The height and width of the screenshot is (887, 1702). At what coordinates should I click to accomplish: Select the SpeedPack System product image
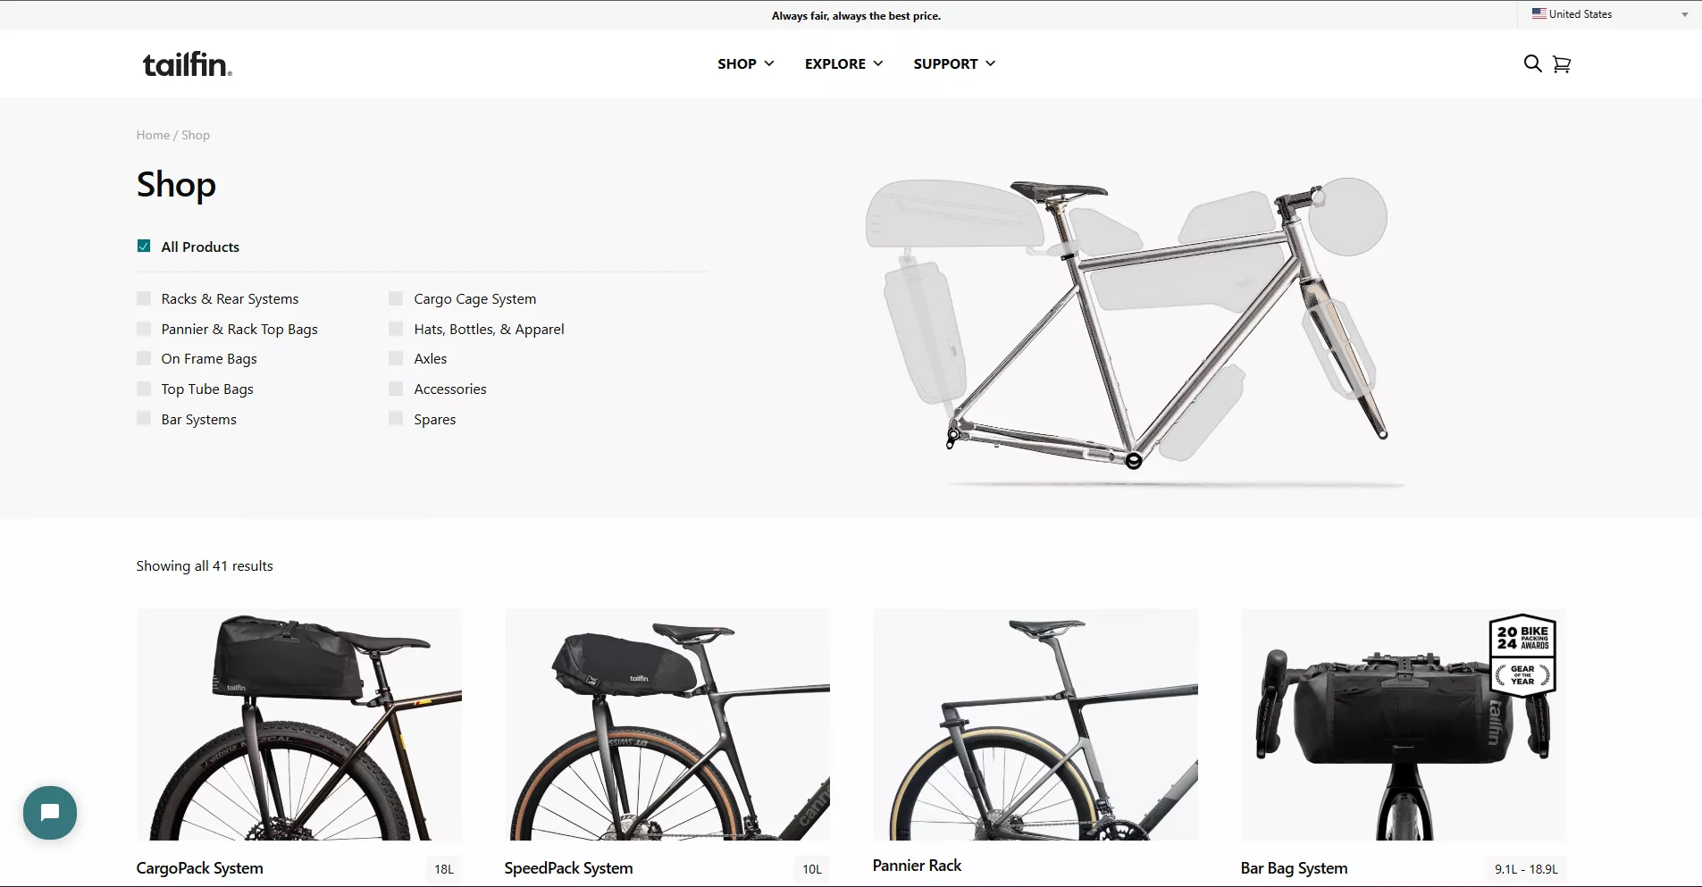667,724
